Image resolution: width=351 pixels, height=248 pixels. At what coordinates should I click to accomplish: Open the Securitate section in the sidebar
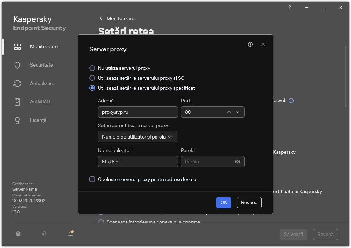[x=41, y=65]
